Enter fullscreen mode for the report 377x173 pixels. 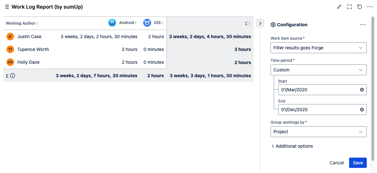pos(349,7)
